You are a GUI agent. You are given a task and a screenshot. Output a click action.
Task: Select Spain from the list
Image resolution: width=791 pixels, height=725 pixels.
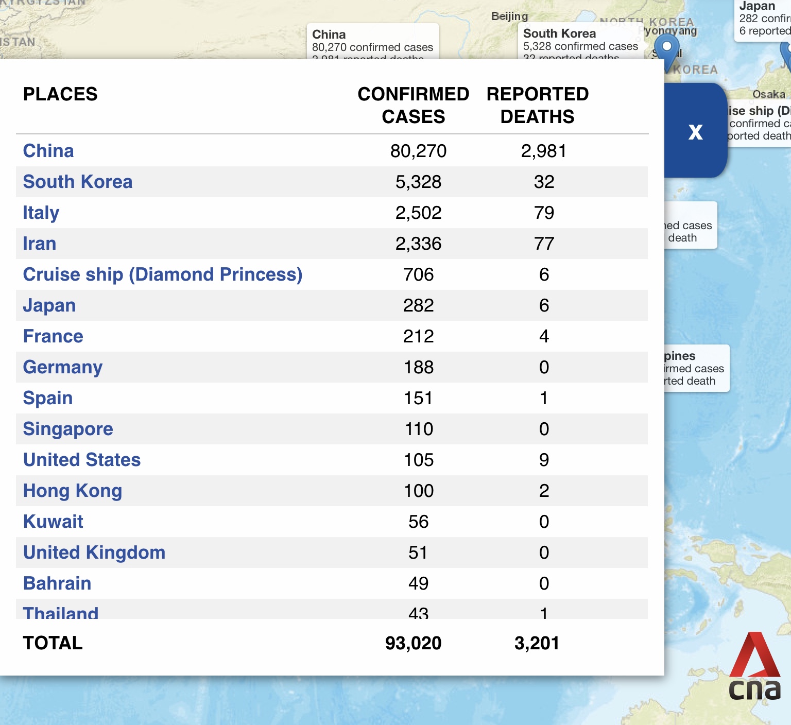[x=48, y=398]
